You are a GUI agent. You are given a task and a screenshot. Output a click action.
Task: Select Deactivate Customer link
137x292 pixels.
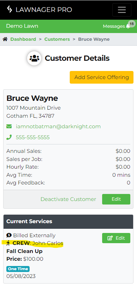[68, 199]
